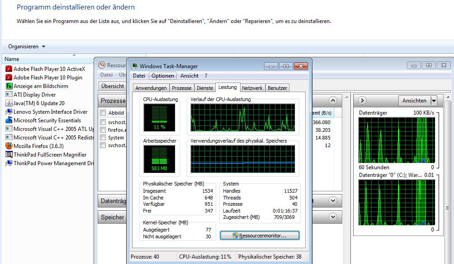Viewport: 454px width, 264px height.
Task: Switch to the Dienste tab
Action: pos(205,88)
